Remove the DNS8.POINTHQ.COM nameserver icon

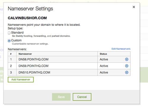coord(127,59)
